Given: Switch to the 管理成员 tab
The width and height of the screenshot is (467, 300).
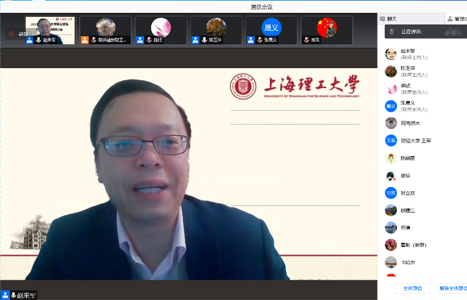Looking at the screenshot, I should pyautogui.click(x=456, y=19).
